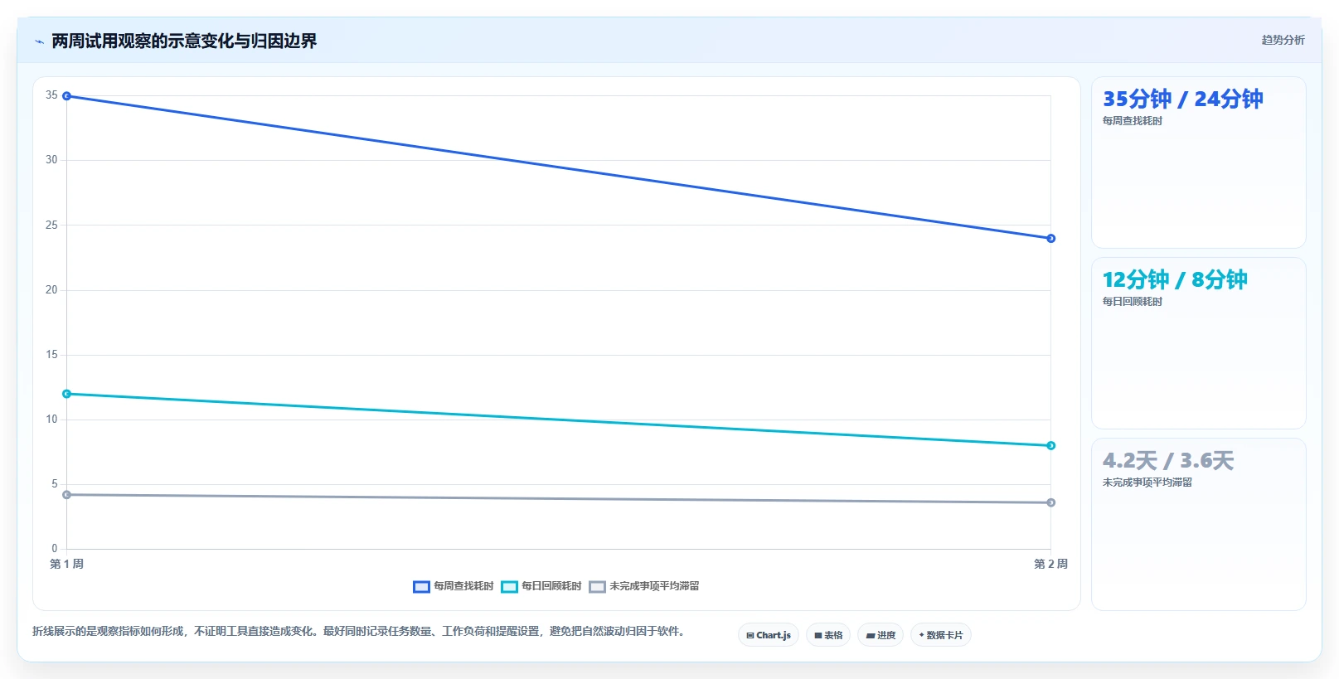The image size is (1339, 679).
Task: Click the 每周查找耗时 card caption
Action: pyautogui.click(x=1133, y=121)
